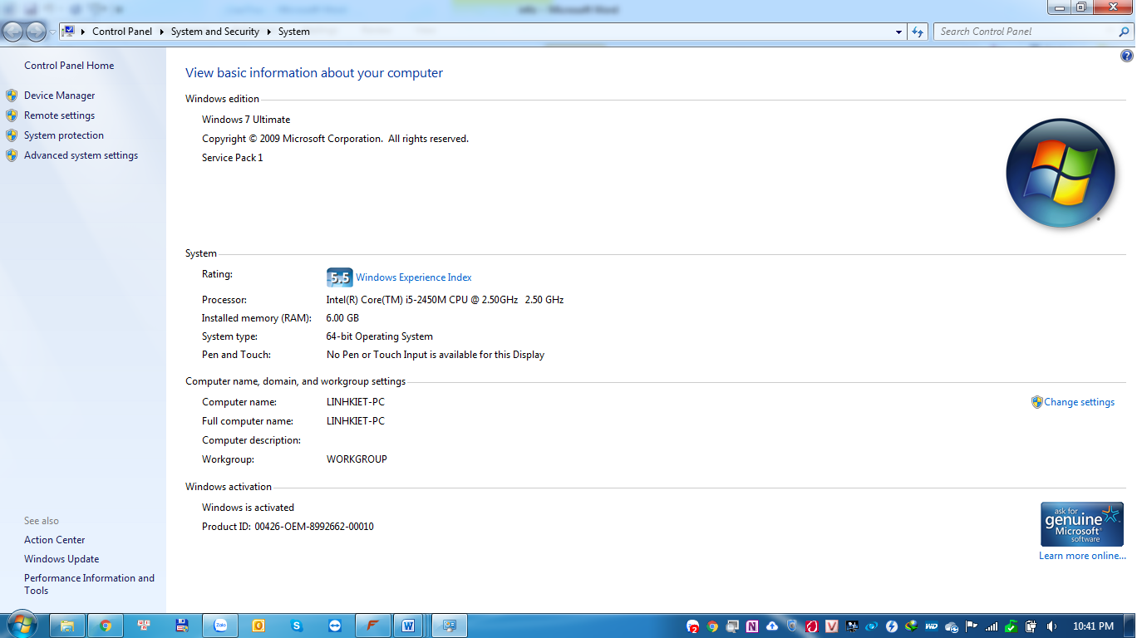Open TeamViewer from the taskbar
1142x638 pixels.
click(x=335, y=626)
